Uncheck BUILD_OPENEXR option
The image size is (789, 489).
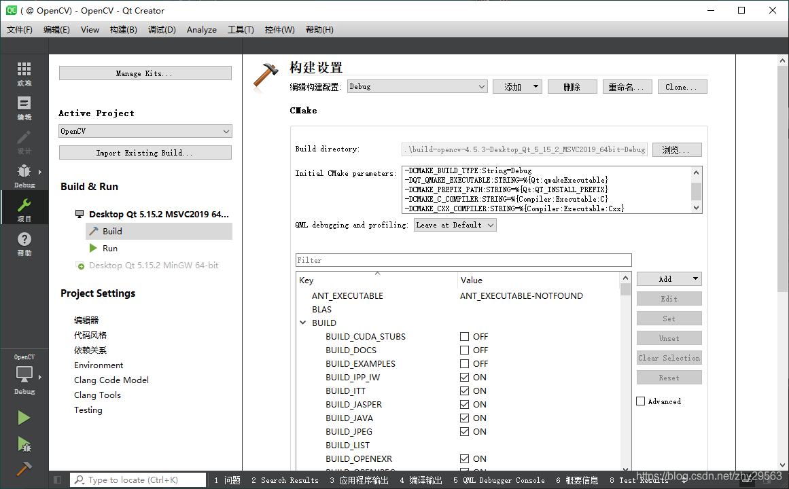point(464,459)
